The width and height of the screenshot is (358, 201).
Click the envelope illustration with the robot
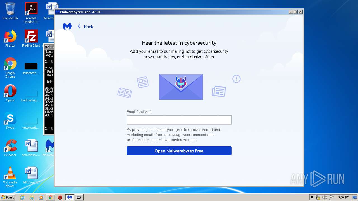click(x=181, y=87)
